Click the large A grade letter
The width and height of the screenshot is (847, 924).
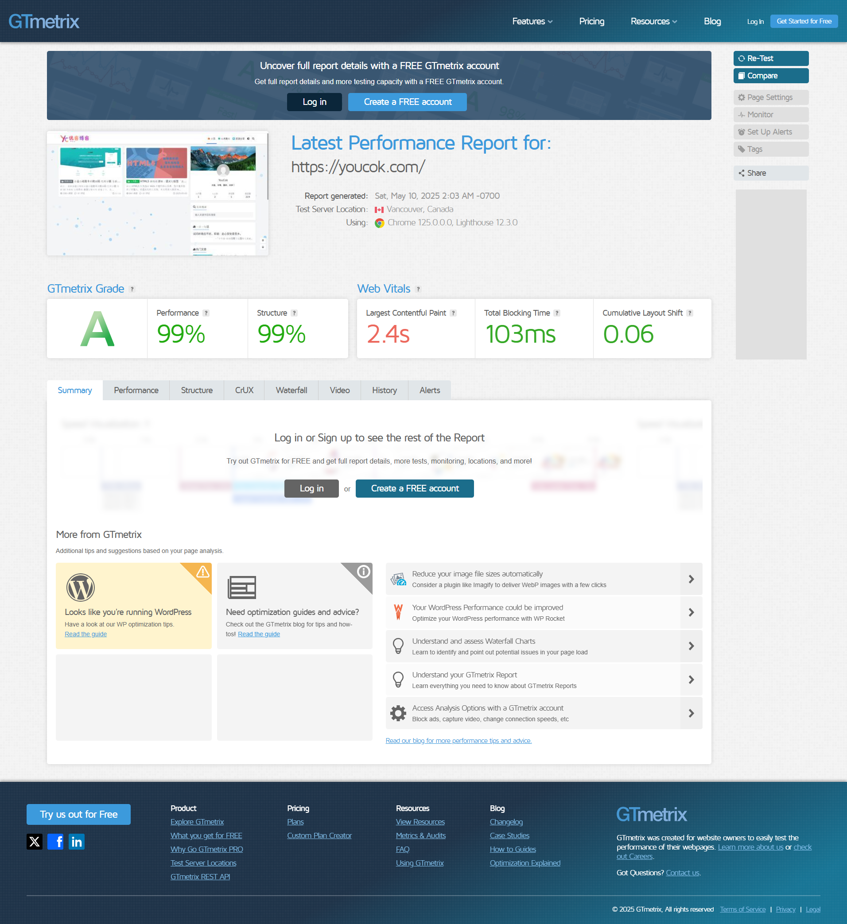pos(97,329)
